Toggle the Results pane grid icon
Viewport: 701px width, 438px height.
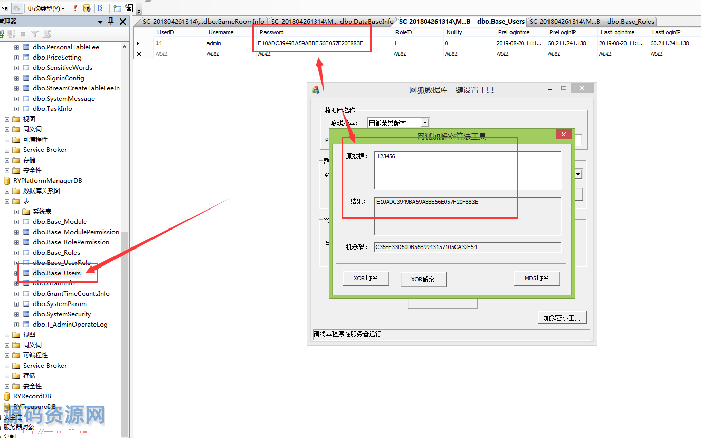17,8
